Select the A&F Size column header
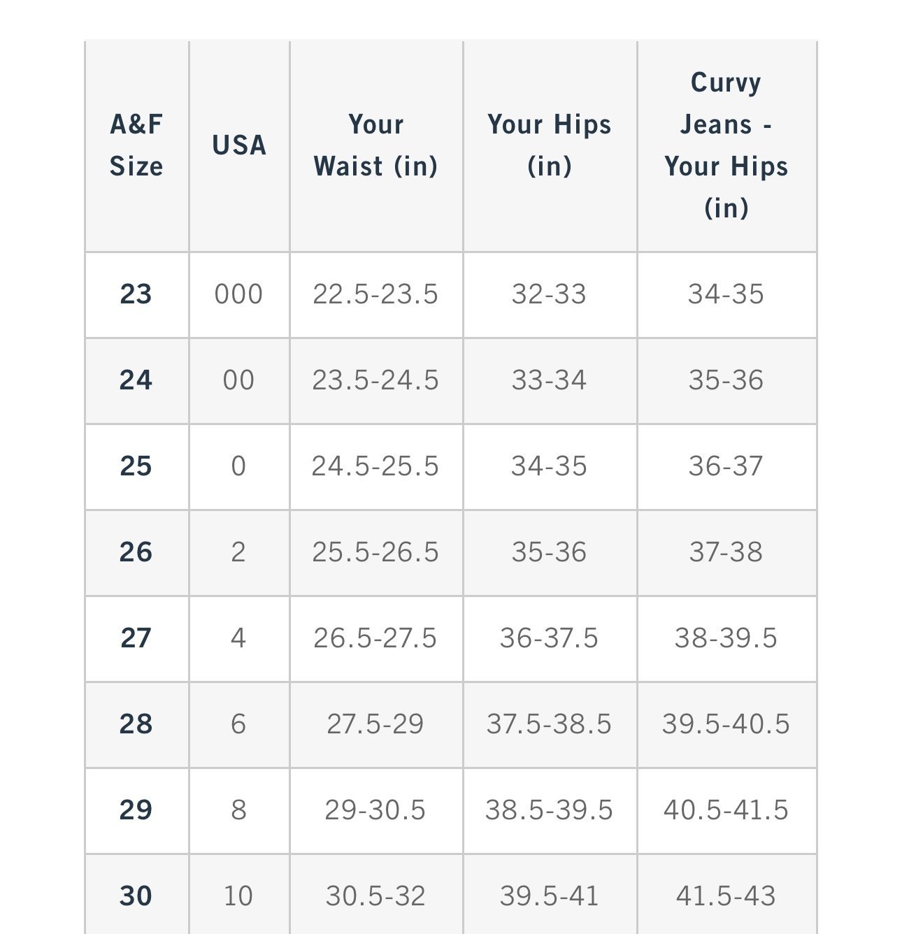 coord(136,145)
